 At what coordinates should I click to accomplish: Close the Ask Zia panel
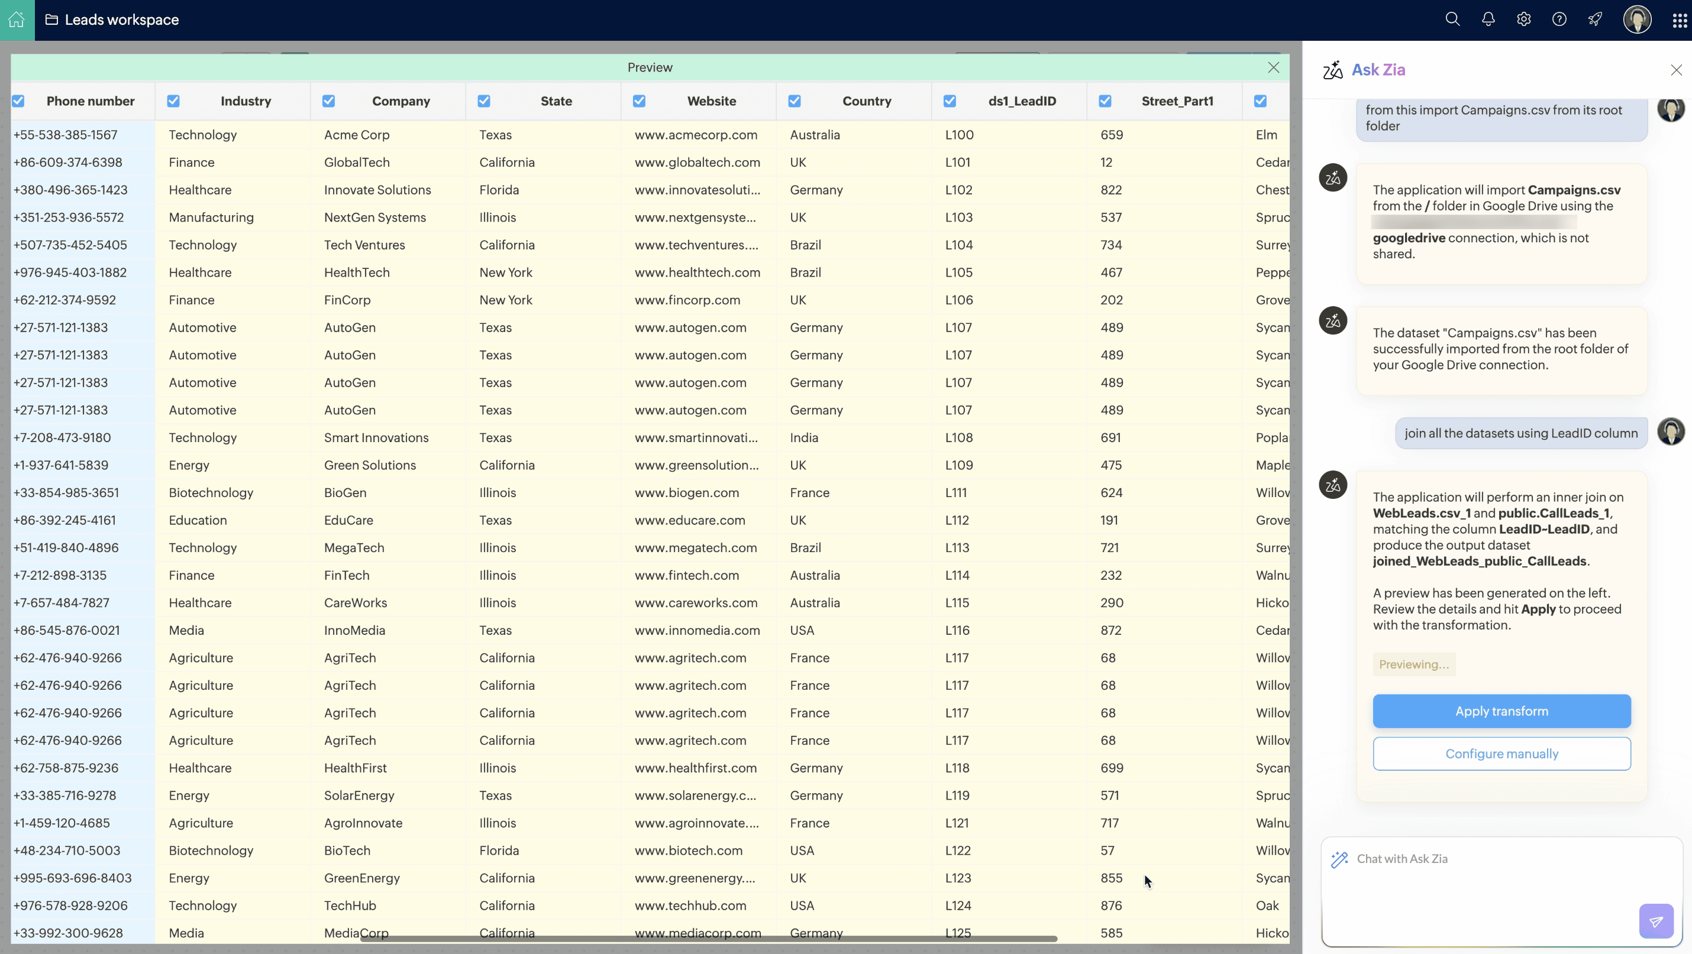click(x=1676, y=70)
